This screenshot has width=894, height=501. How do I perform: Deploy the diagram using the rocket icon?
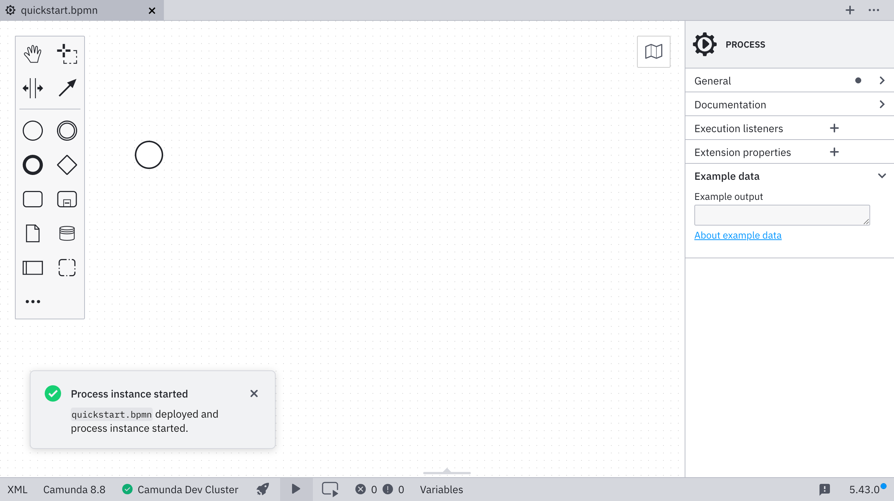[262, 489]
